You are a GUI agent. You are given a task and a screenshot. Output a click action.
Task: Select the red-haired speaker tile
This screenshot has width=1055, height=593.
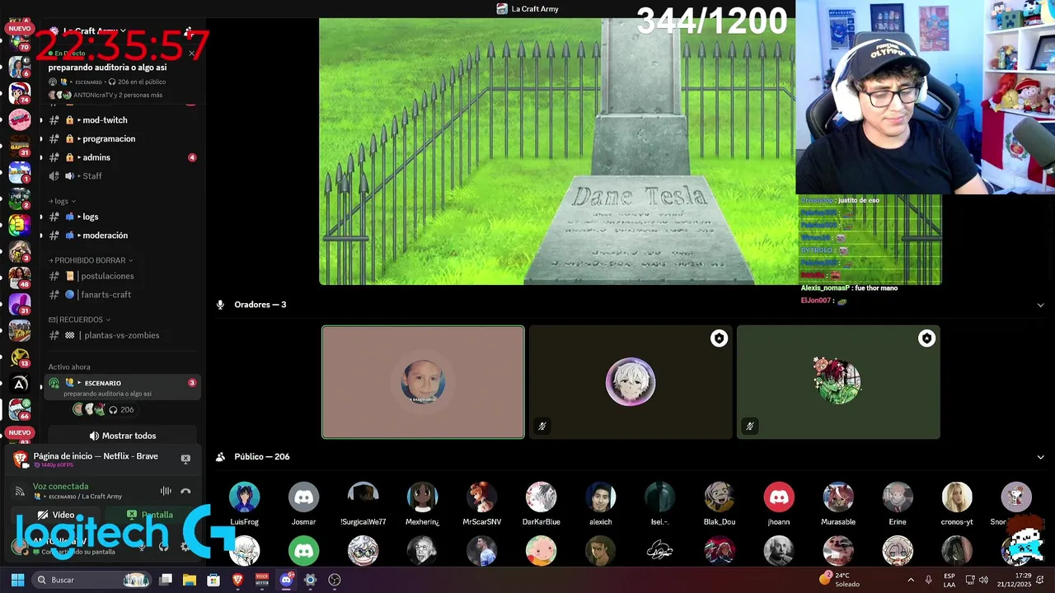(838, 382)
